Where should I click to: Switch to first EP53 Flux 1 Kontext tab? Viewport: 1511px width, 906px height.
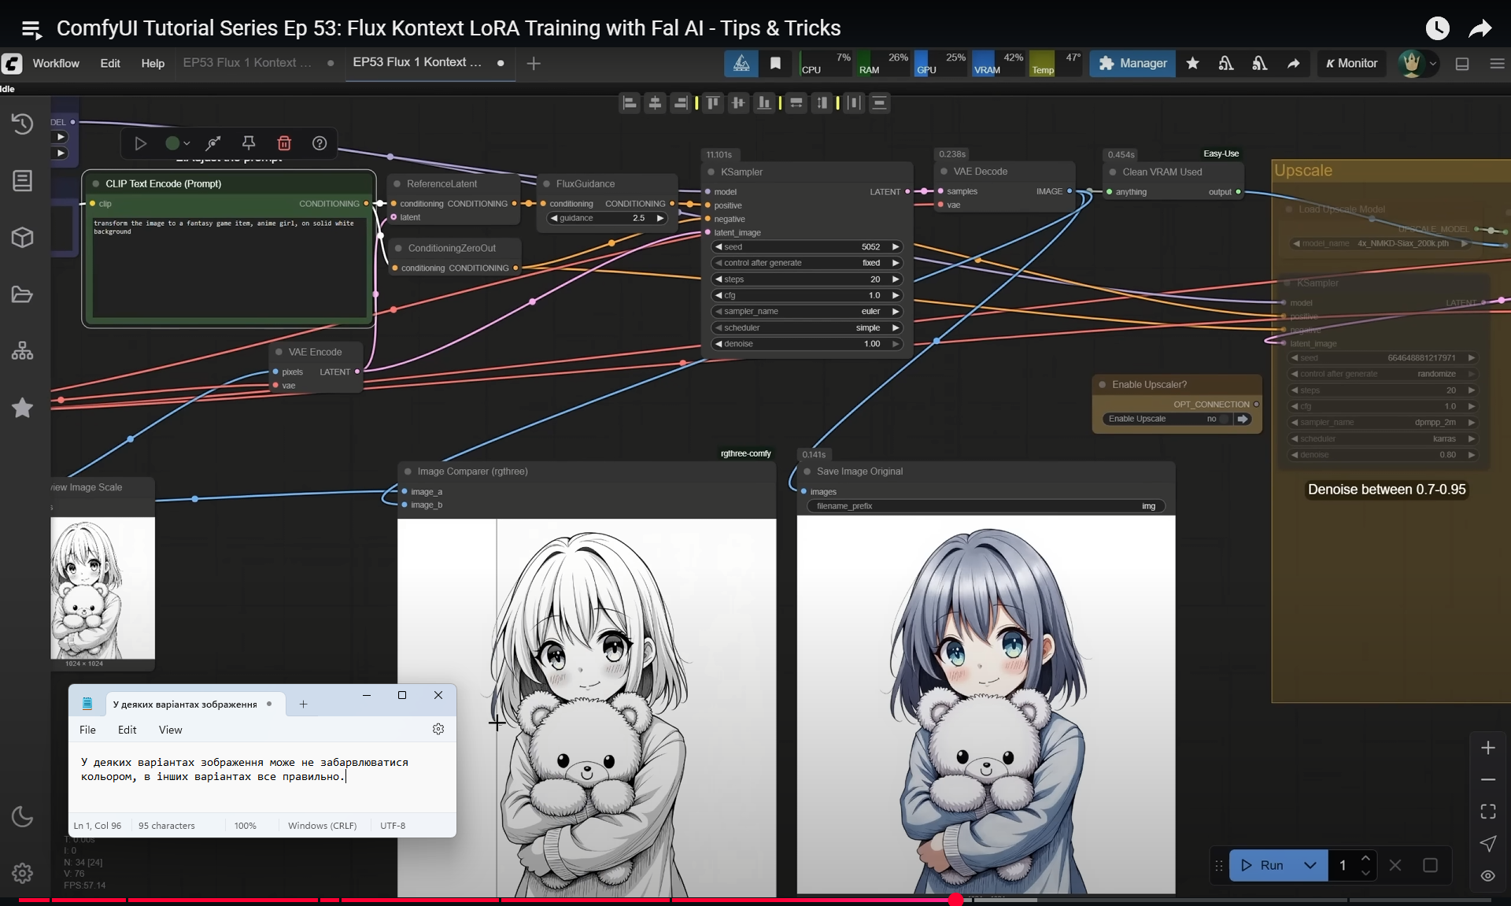point(247,63)
